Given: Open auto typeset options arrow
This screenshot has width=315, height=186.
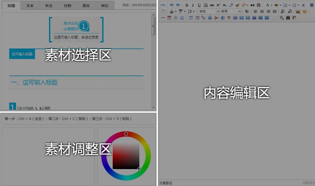Looking at the screenshot, I should coord(248,5).
